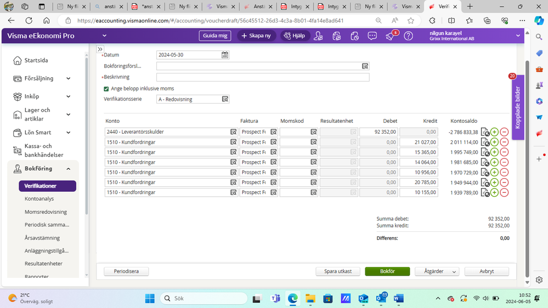Click the notifications megaphone icon
This screenshot has width=548, height=308.
390,36
